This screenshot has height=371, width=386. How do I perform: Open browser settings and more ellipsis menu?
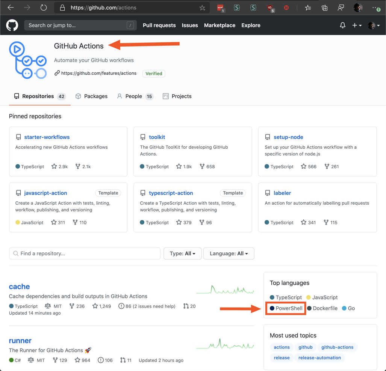coord(376,8)
